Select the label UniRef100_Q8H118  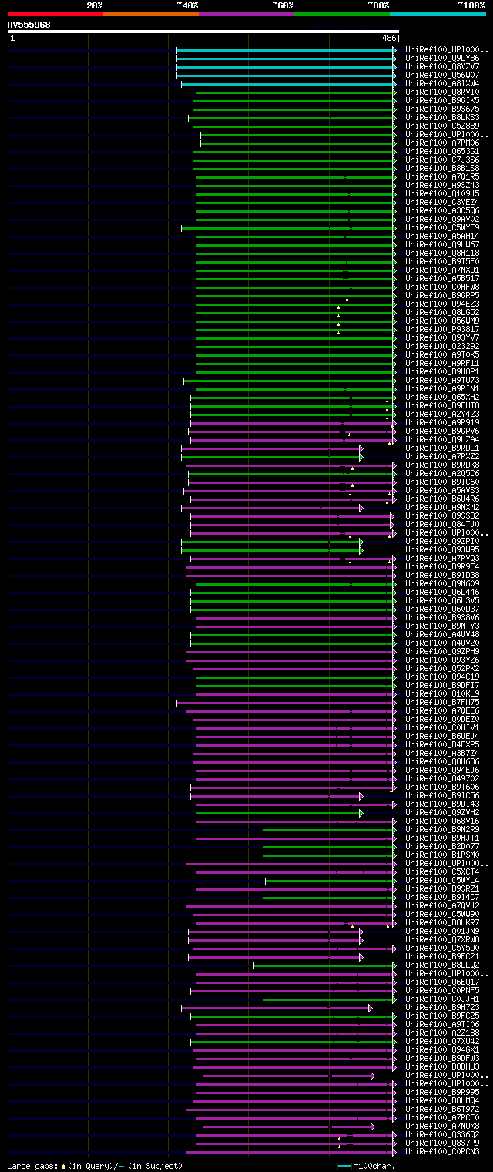pyautogui.click(x=442, y=253)
